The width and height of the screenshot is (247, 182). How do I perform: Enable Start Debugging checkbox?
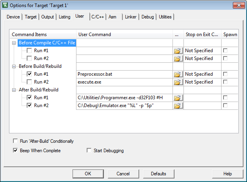coord(89,150)
